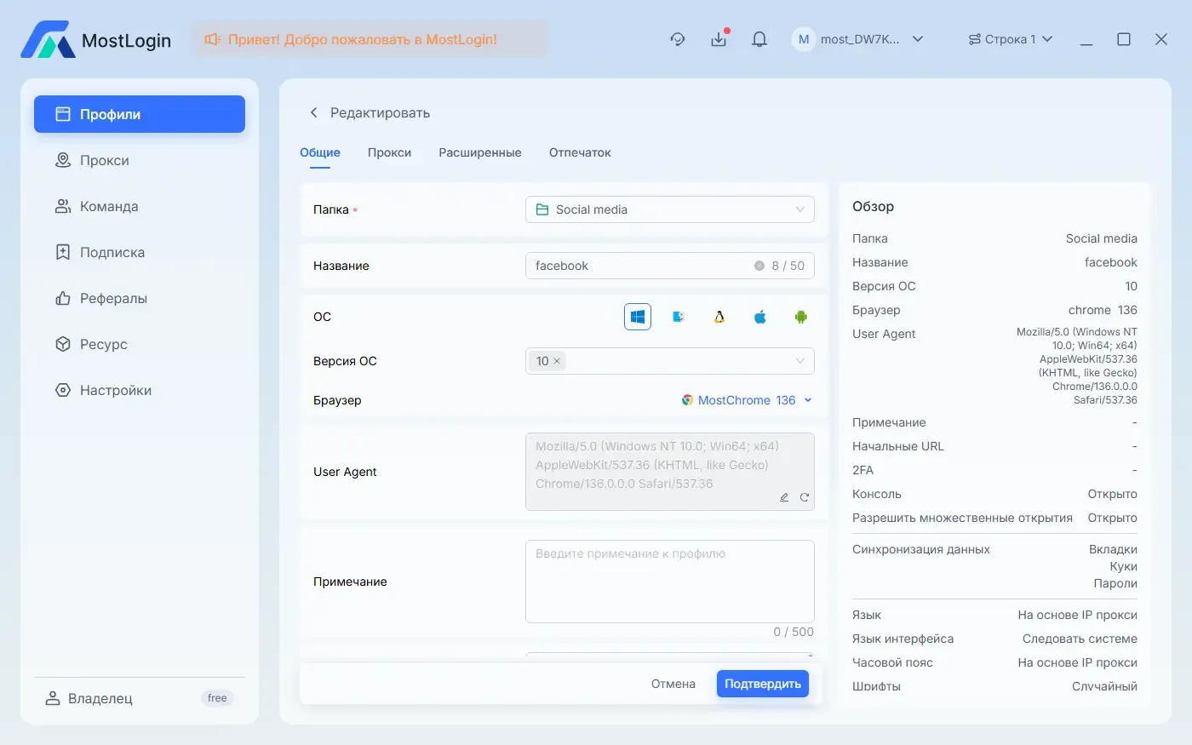Select macOS Finder OS icon

pos(679,317)
